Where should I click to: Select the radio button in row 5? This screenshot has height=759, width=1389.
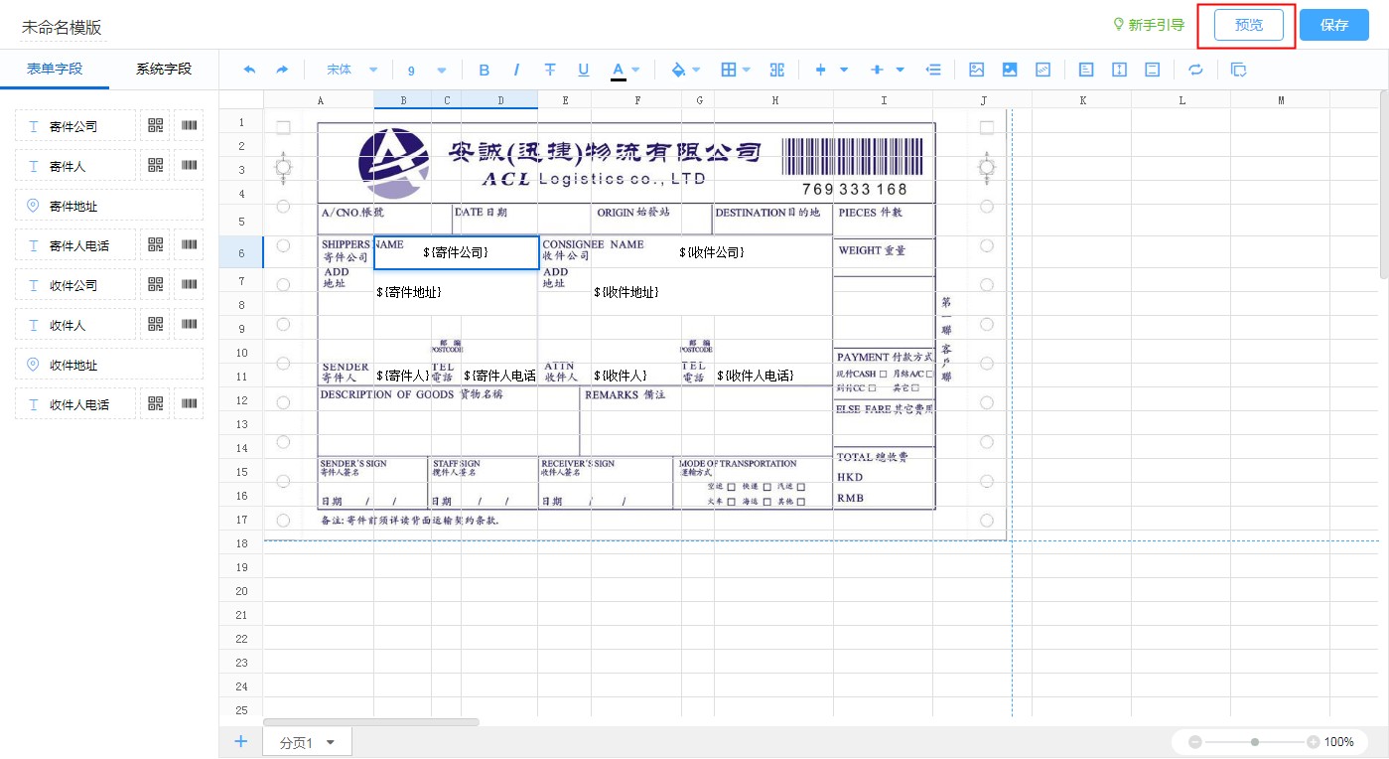283,207
